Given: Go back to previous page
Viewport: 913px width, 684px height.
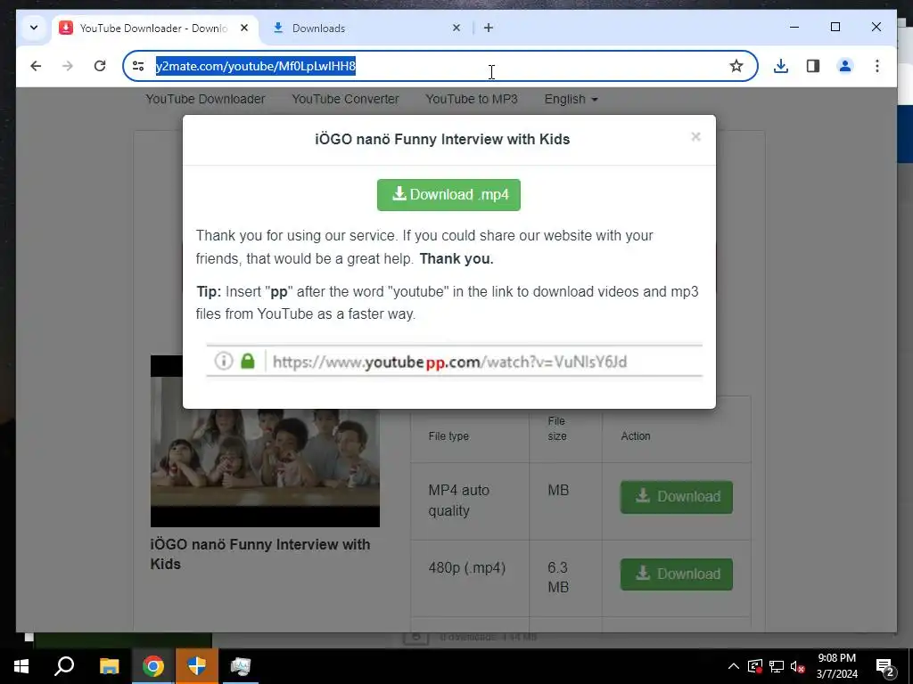Looking at the screenshot, I should [x=36, y=66].
